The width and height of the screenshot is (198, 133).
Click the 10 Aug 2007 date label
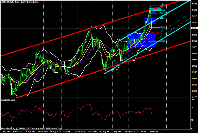pos(105,132)
